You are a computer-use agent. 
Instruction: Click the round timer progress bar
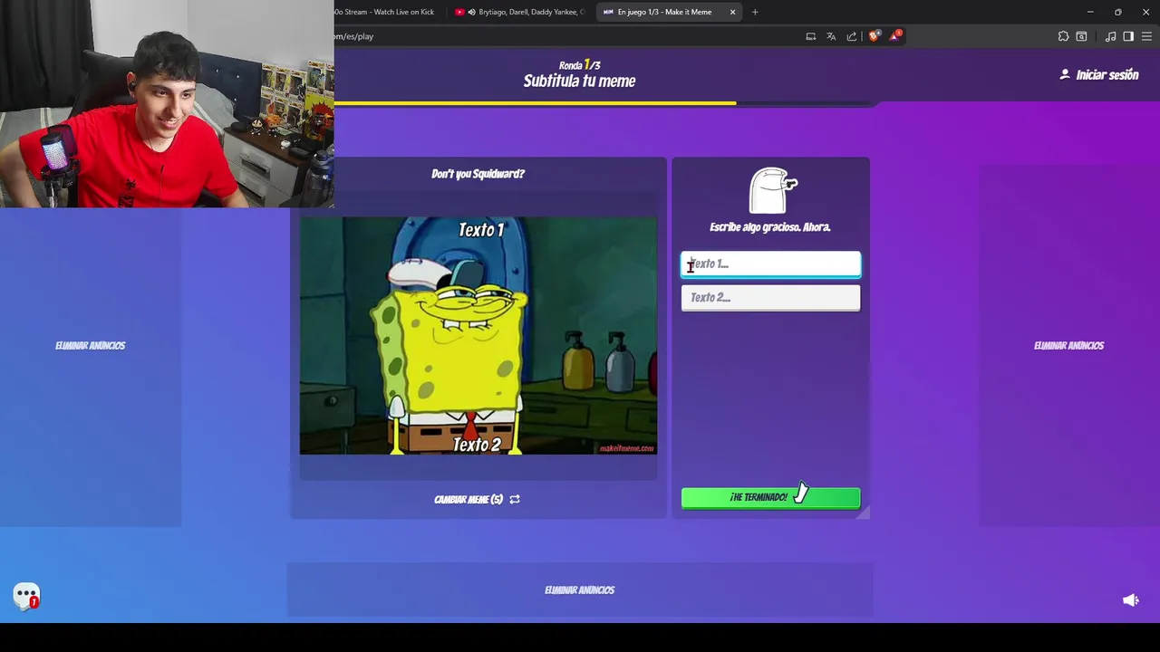click(605, 103)
